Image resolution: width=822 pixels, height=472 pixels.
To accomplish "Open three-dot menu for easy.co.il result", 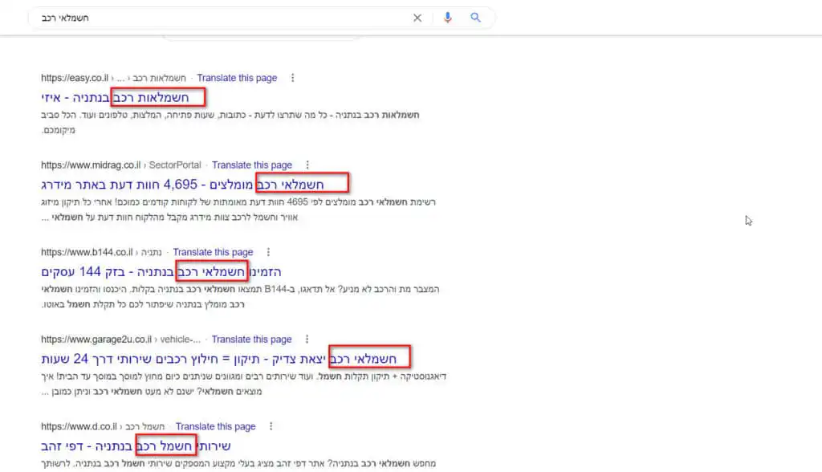I will (293, 78).
